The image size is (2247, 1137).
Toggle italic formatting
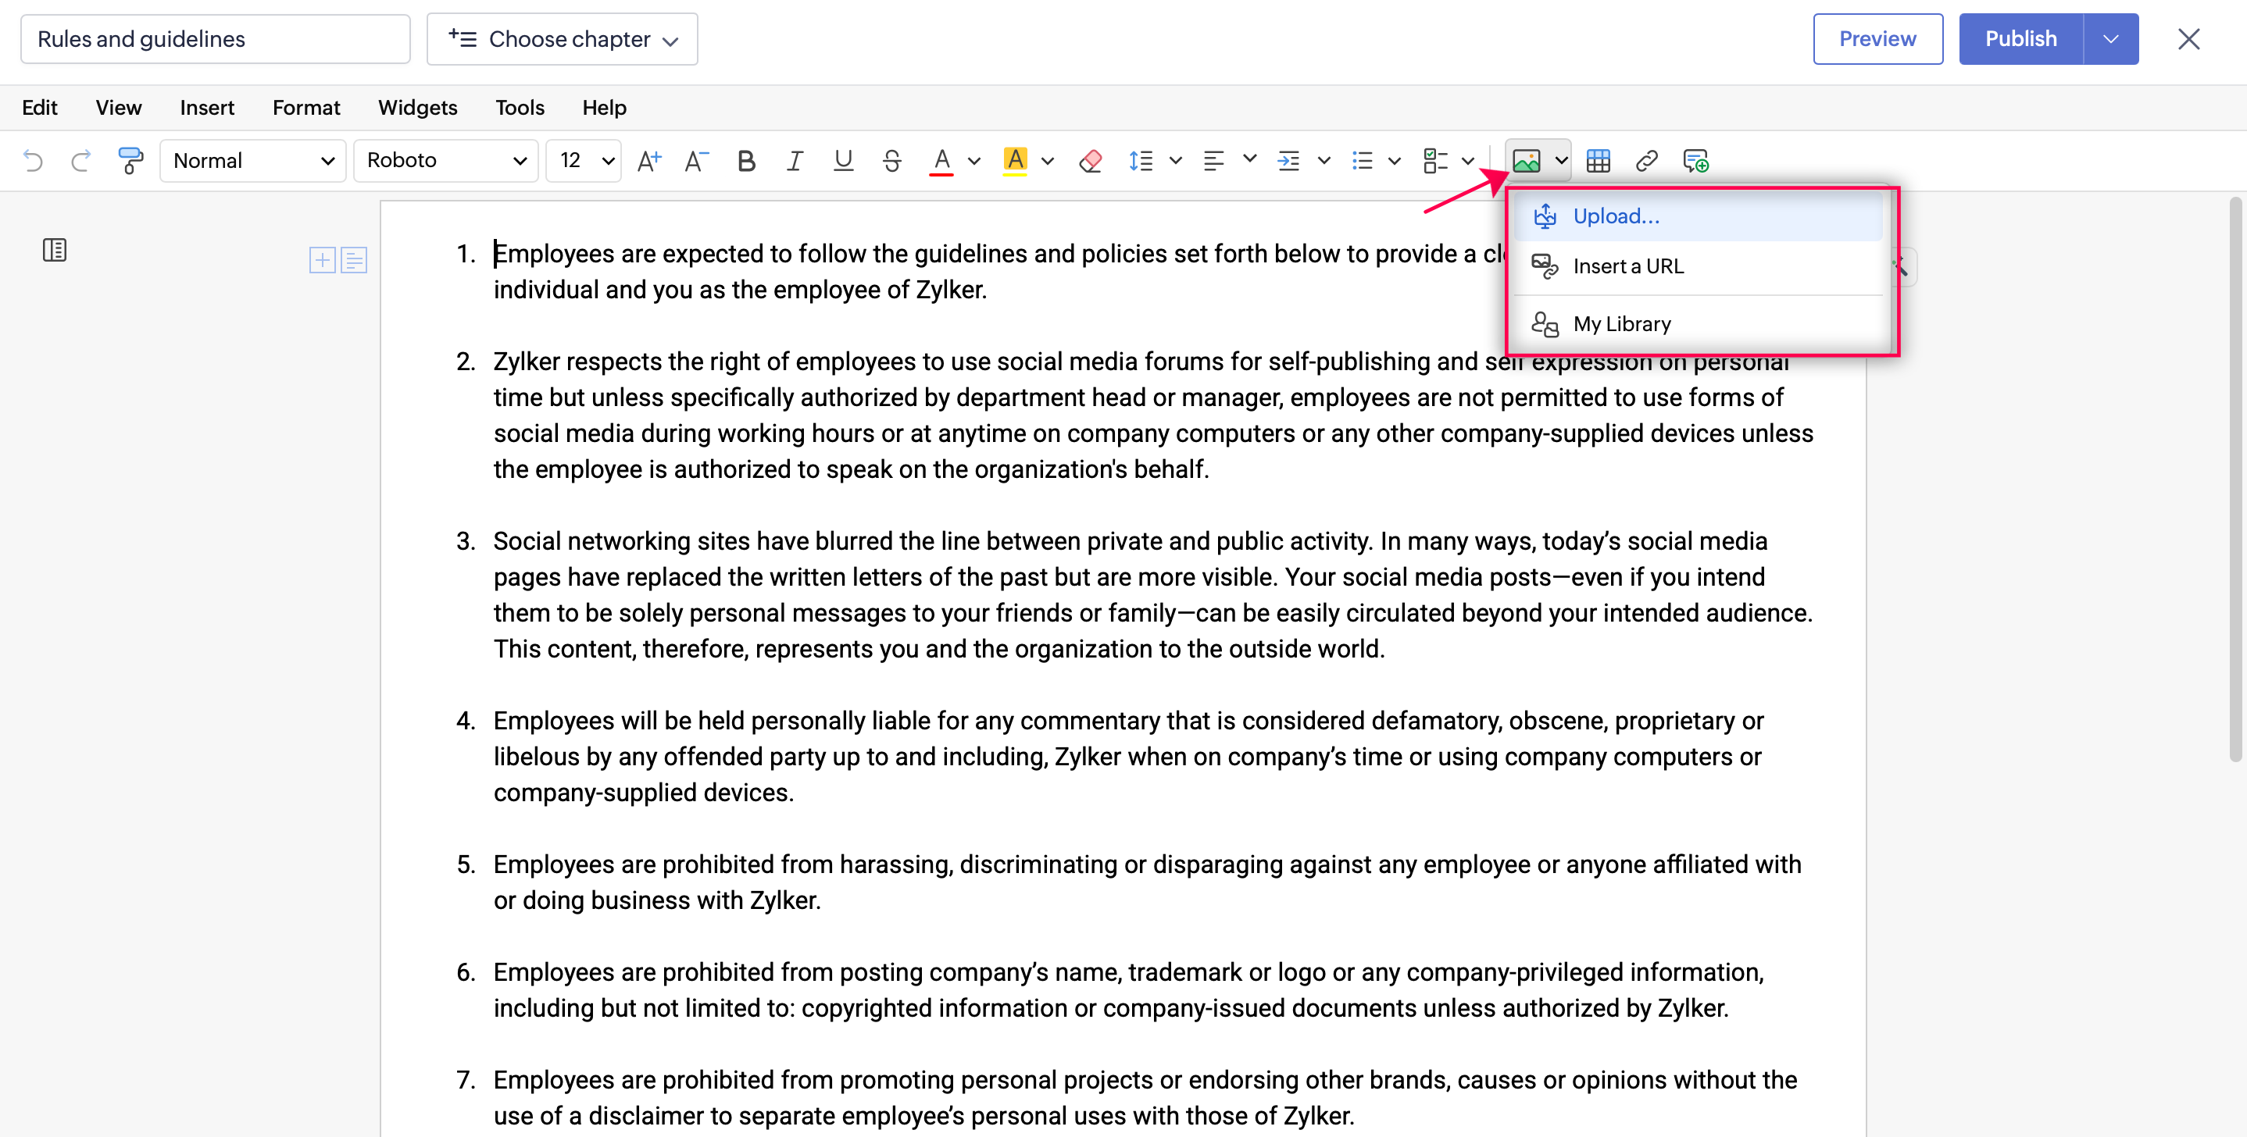[794, 160]
